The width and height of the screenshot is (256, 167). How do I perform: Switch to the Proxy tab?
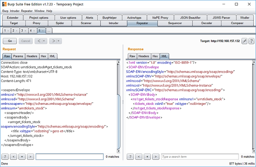(x=37, y=23)
